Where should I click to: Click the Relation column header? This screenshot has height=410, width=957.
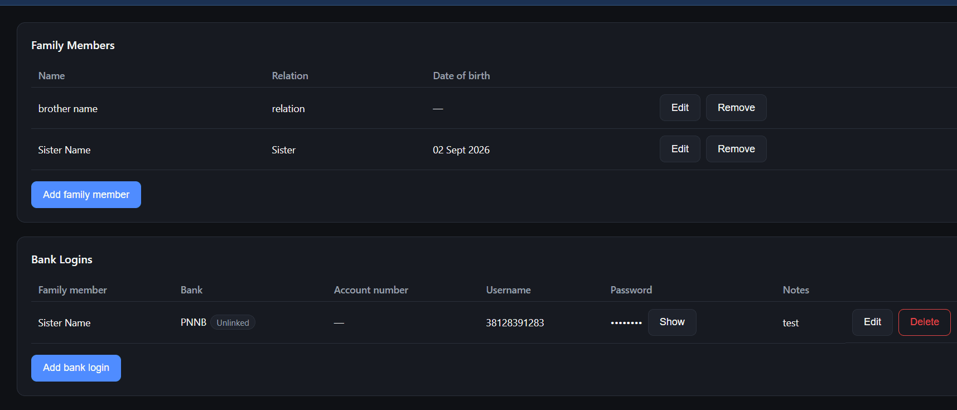pyautogui.click(x=290, y=76)
